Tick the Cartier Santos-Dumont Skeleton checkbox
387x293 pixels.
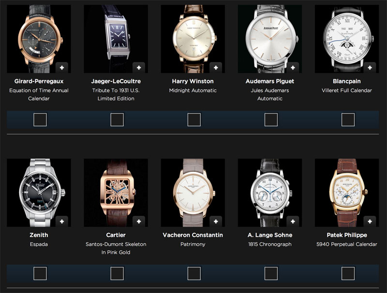point(117,274)
